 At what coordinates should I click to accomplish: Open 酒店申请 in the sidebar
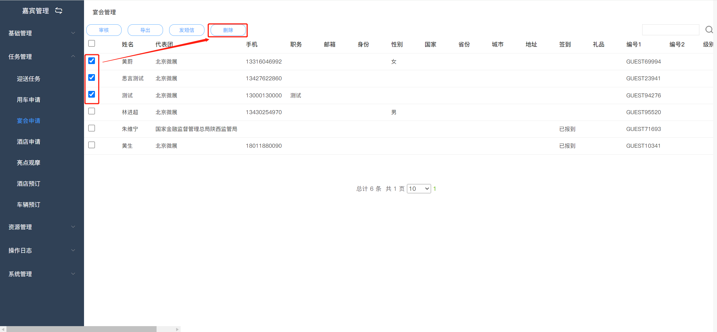click(x=29, y=142)
